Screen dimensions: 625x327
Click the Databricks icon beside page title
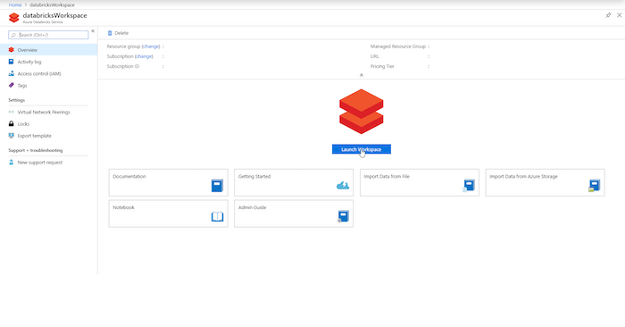[14, 18]
